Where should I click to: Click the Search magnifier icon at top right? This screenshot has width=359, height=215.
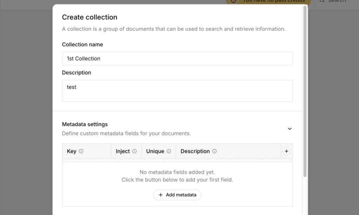tap(322, 1)
